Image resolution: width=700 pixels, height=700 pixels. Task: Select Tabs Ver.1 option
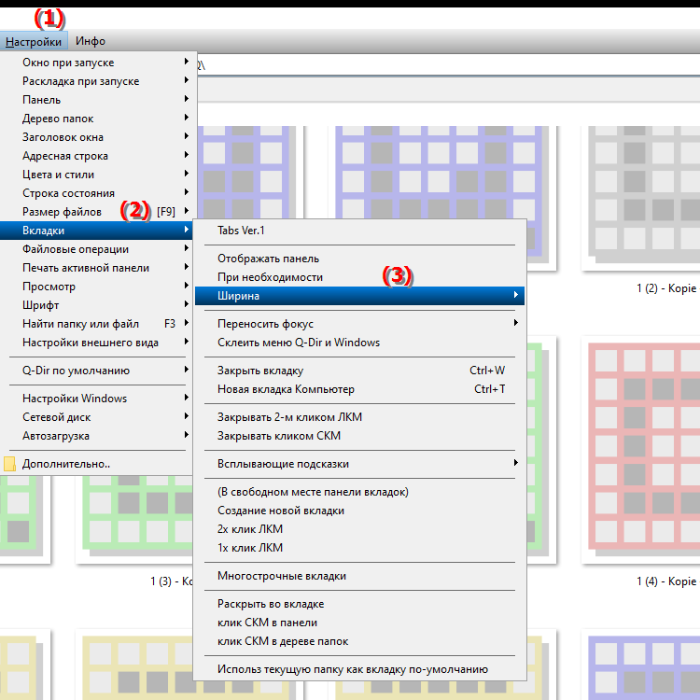pos(360,231)
